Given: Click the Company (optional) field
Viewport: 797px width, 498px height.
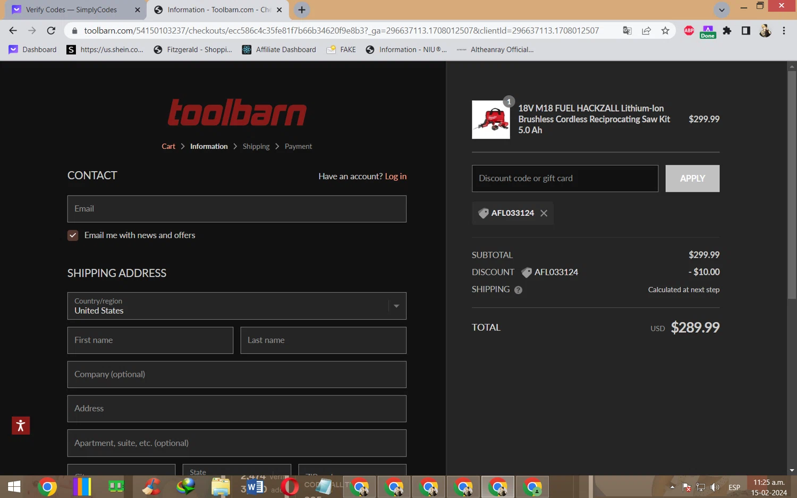Looking at the screenshot, I should [x=237, y=375].
